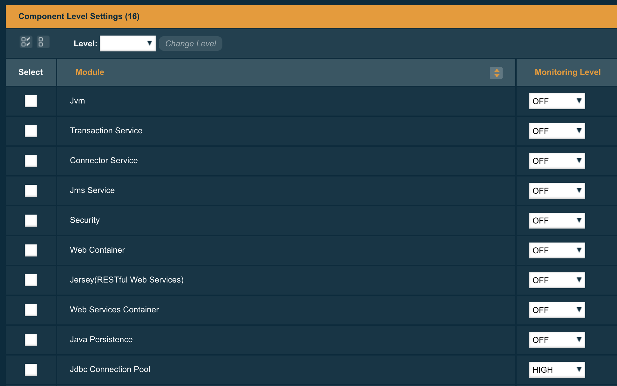Toggle the Security module checkbox

(x=30, y=220)
